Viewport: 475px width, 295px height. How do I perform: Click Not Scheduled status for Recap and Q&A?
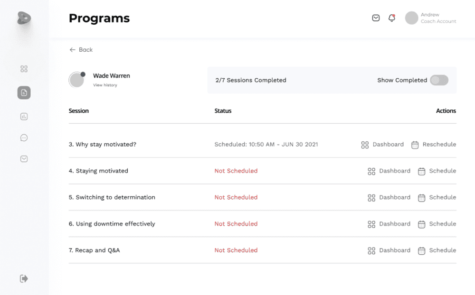coord(236,250)
